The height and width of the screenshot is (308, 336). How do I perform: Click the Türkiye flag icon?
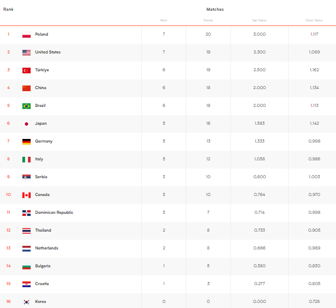tap(27, 70)
